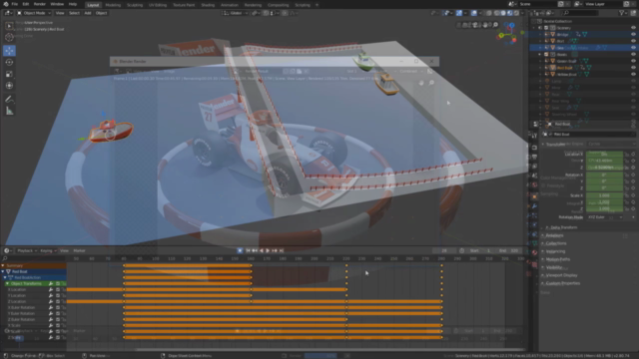The image size is (639, 359).
Task: Click the Scale X value field
Action: click(604, 195)
